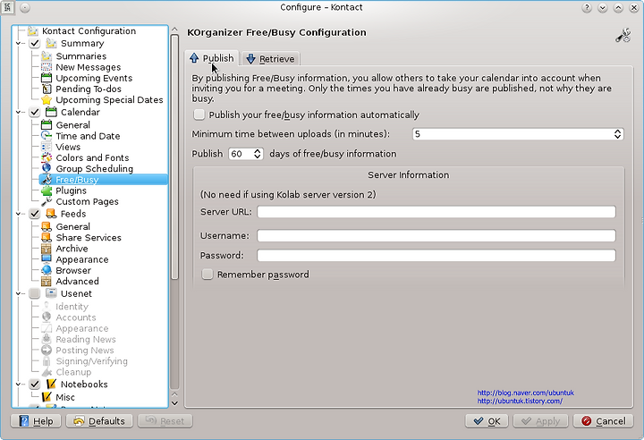Image resolution: width=644 pixels, height=440 pixels.
Task: Tick the Remember password checkbox
Action: coord(208,274)
